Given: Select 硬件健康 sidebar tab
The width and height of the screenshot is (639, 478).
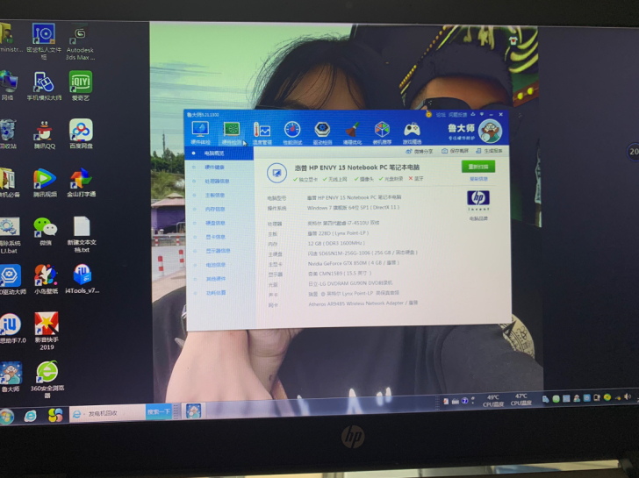Looking at the screenshot, I should tap(214, 168).
